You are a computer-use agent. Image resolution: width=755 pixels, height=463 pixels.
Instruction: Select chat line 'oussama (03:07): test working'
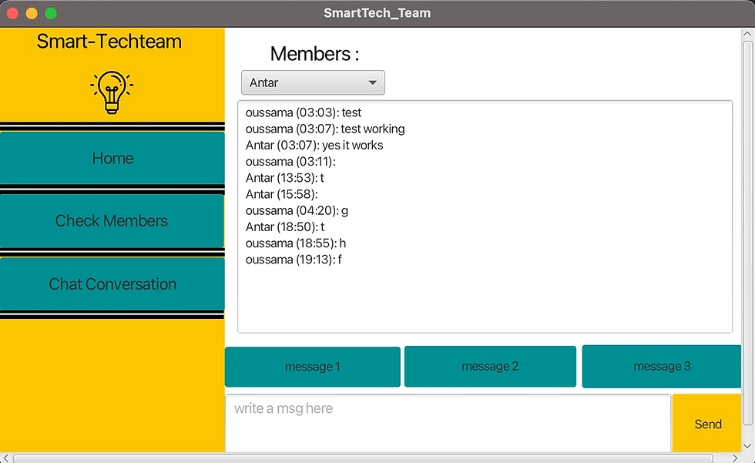(325, 129)
